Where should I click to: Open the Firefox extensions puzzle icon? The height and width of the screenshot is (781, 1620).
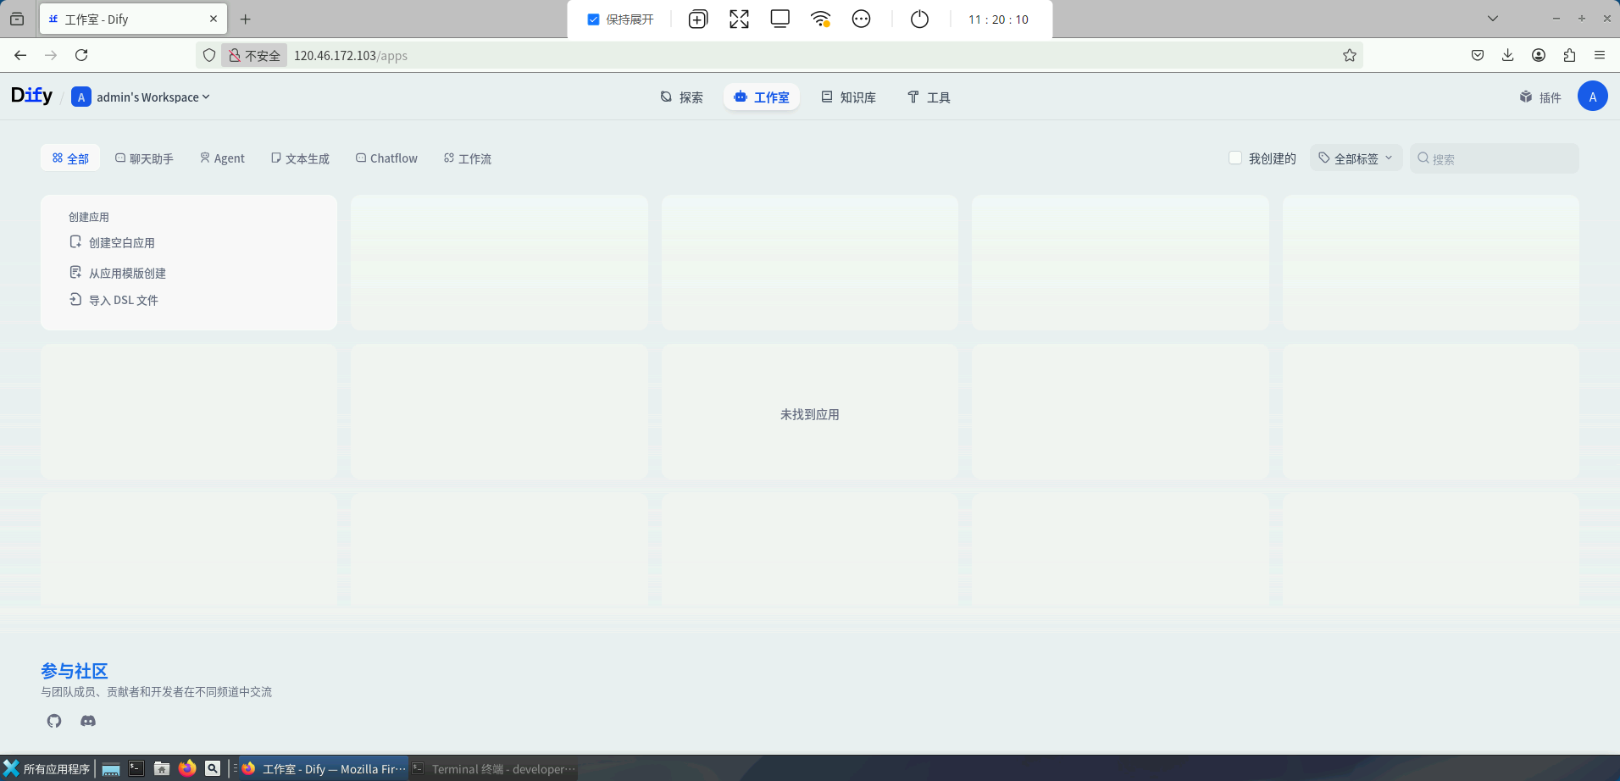coord(1569,55)
